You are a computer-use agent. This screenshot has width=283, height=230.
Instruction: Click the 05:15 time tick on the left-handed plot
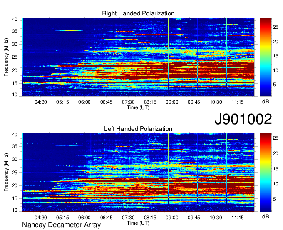(x=62, y=217)
